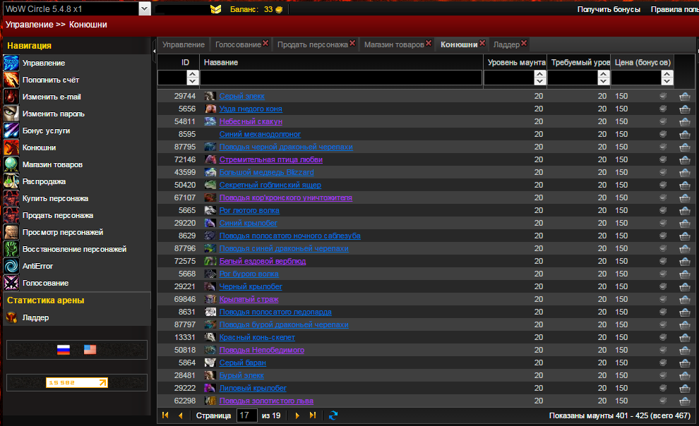This screenshot has height=426, width=699.
Task: Jump to the first page of mounts
Action: coord(165,415)
